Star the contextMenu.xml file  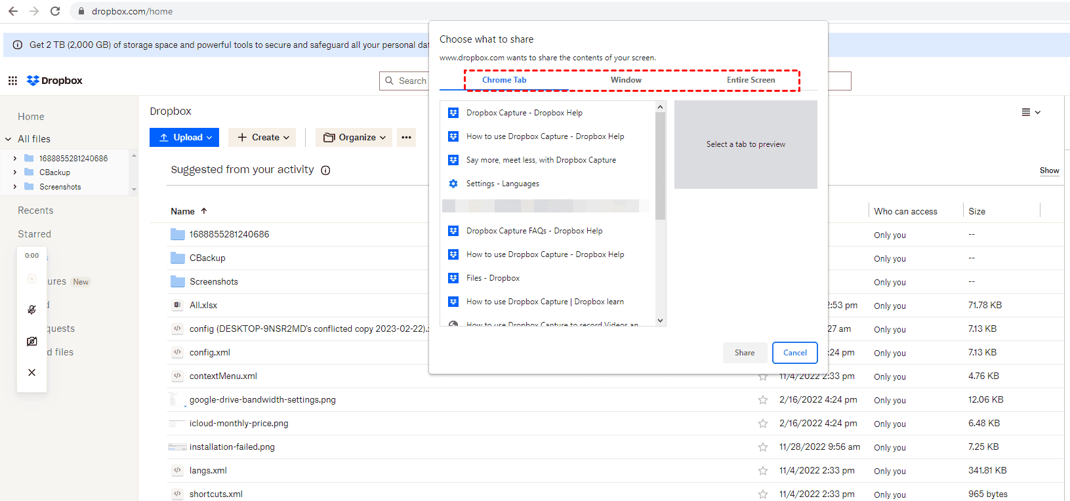pos(763,376)
